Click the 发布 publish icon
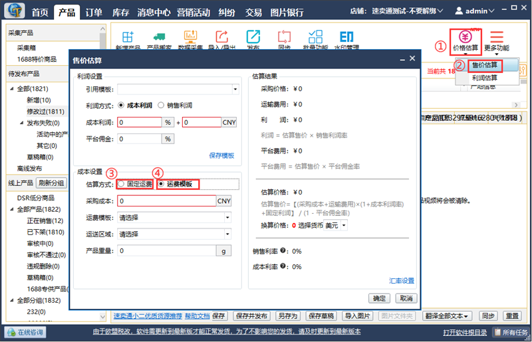Viewport: 532px width, 342px height. (x=253, y=37)
